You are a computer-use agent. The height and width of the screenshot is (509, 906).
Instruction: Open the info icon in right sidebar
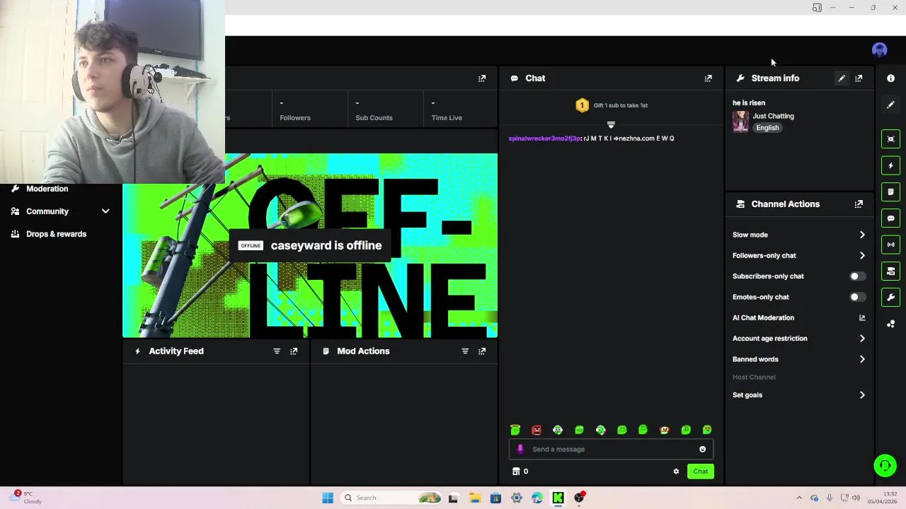click(890, 78)
